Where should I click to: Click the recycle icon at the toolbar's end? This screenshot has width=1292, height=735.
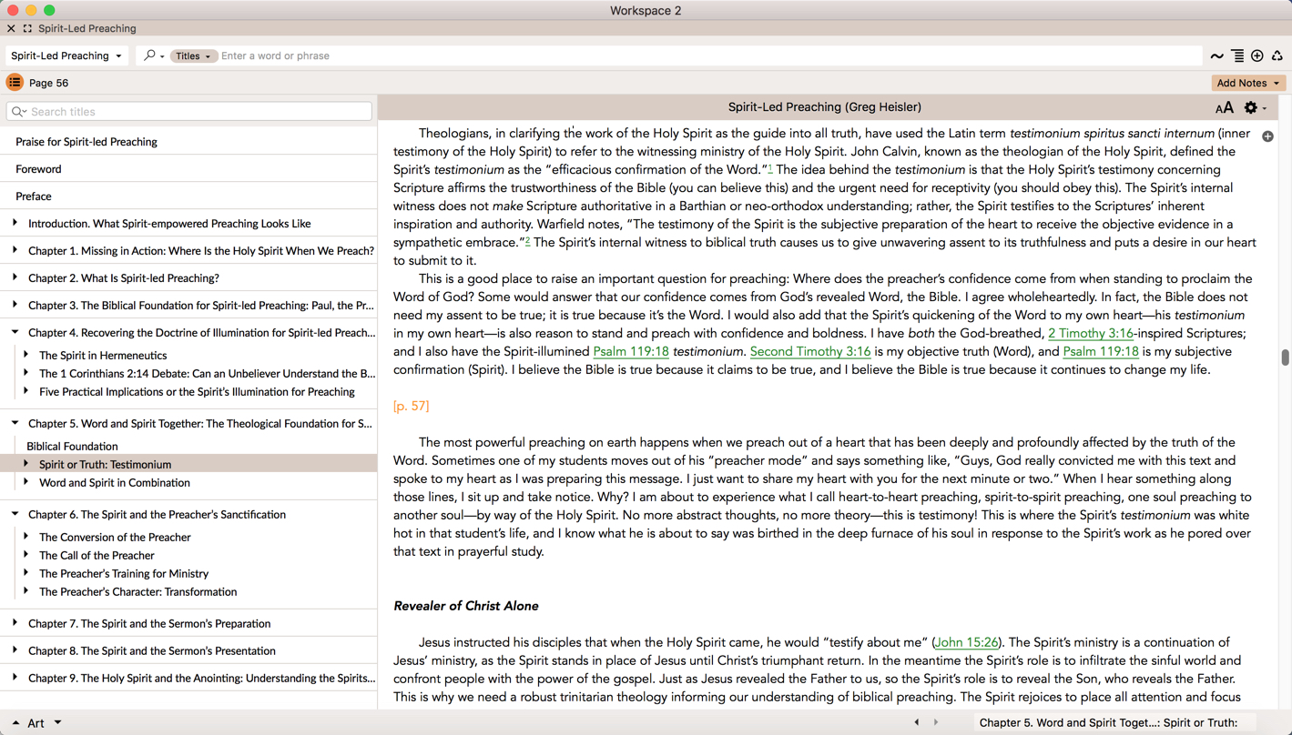point(1277,56)
